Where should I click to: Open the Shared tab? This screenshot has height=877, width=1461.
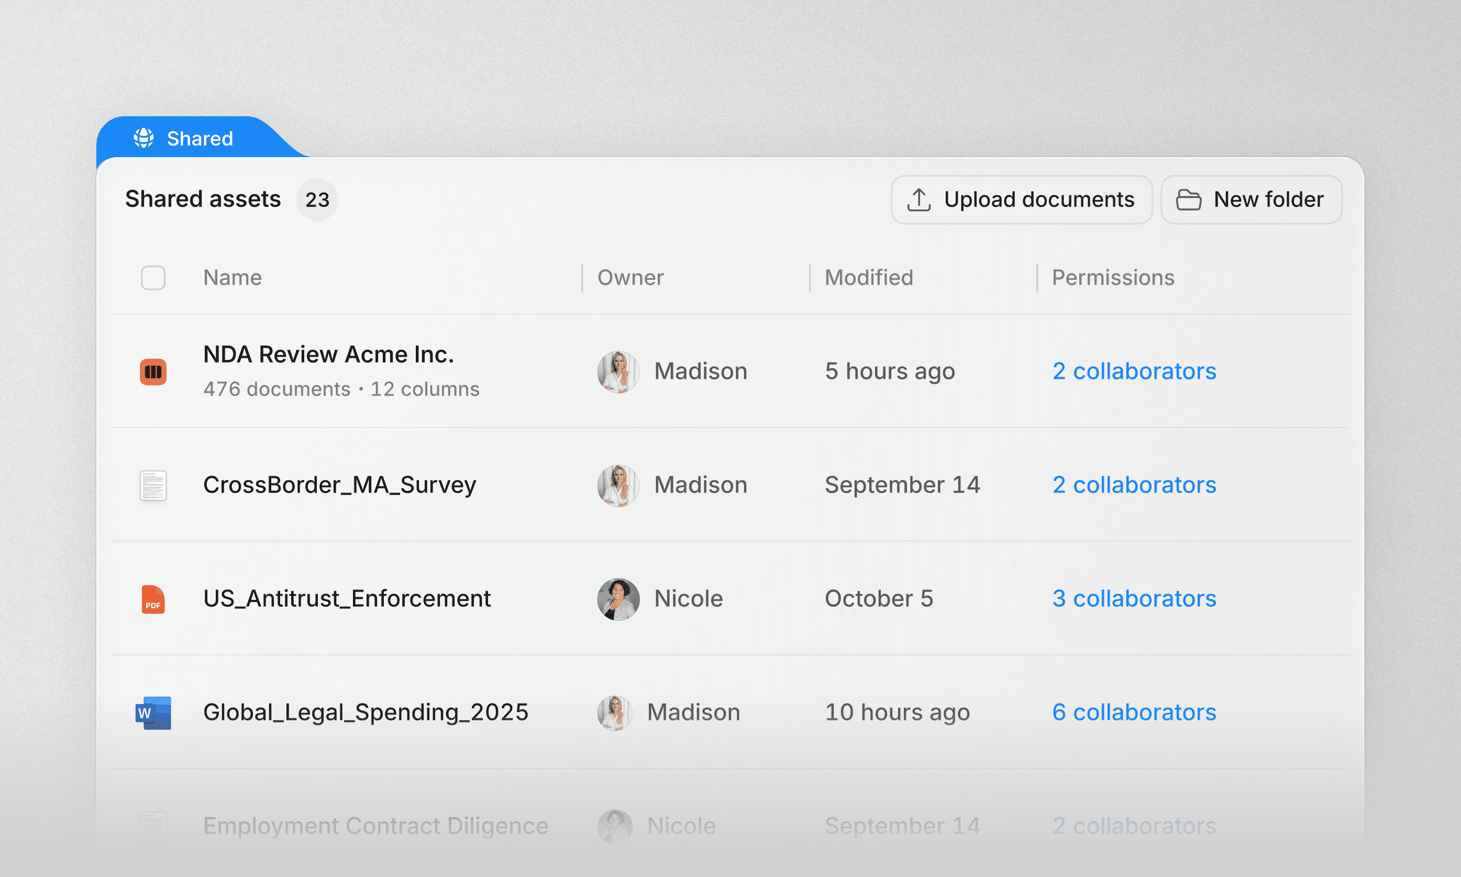pos(200,138)
